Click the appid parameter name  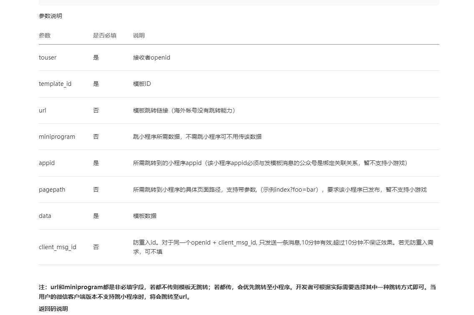[x=47, y=163]
